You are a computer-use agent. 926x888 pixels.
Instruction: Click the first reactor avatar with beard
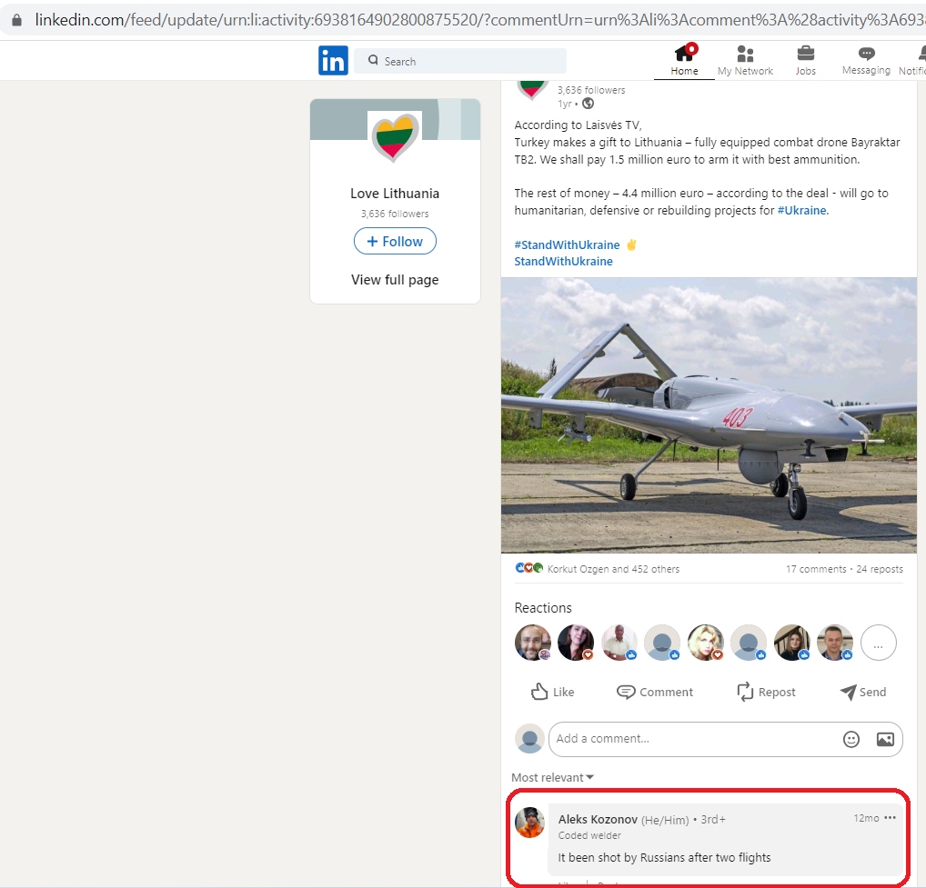(x=533, y=643)
